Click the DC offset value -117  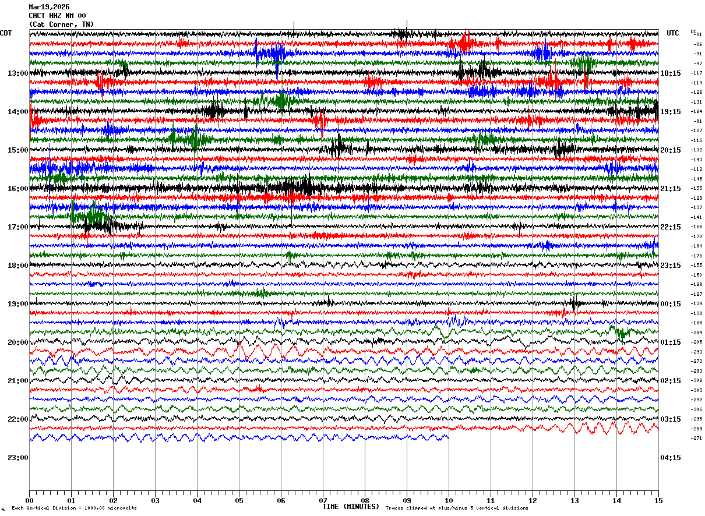(x=697, y=73)
